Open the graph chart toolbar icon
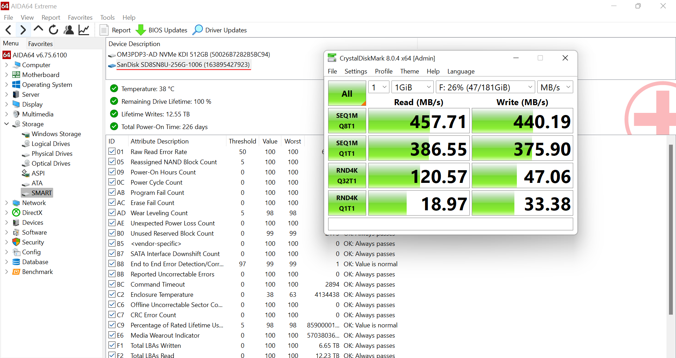The width and height of the screenshot is (676, 358). click(x=84, y=30)
